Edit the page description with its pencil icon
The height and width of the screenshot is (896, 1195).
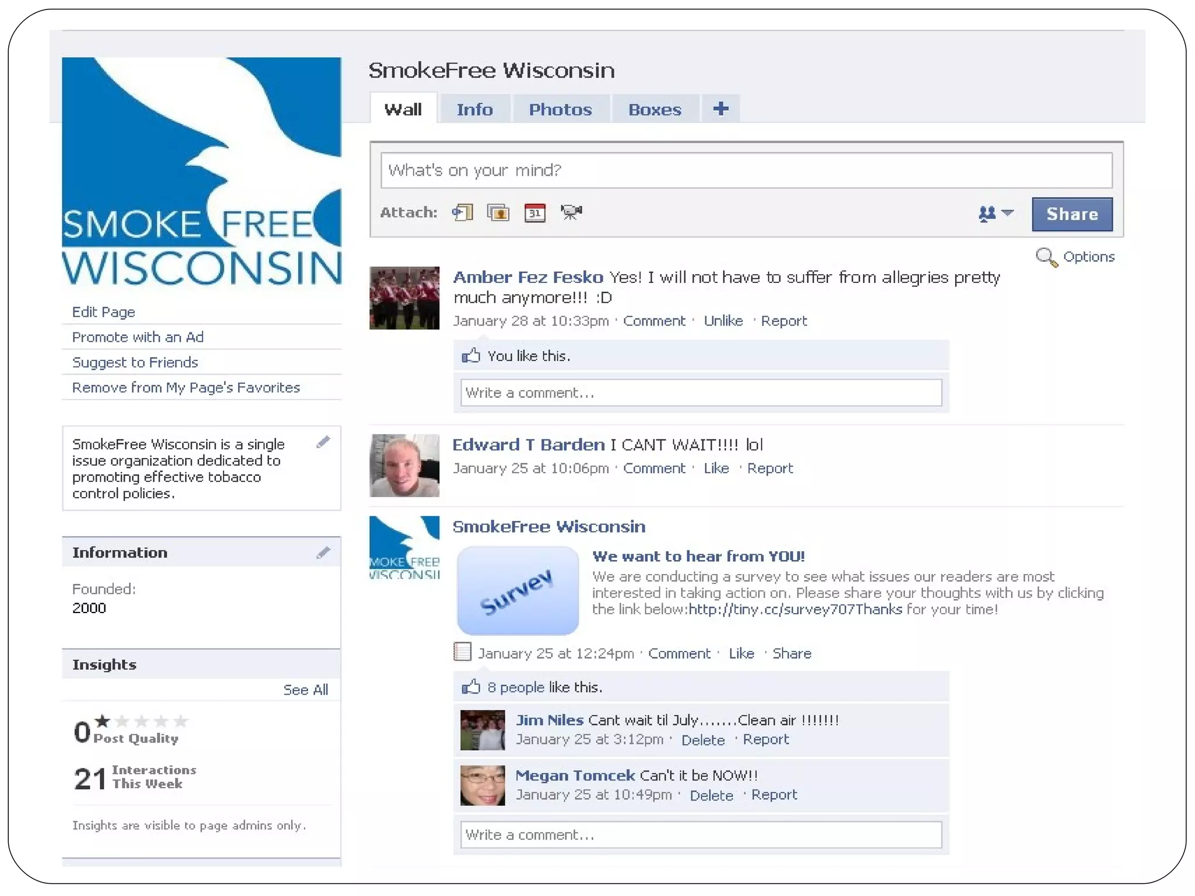tap(323, 442)
